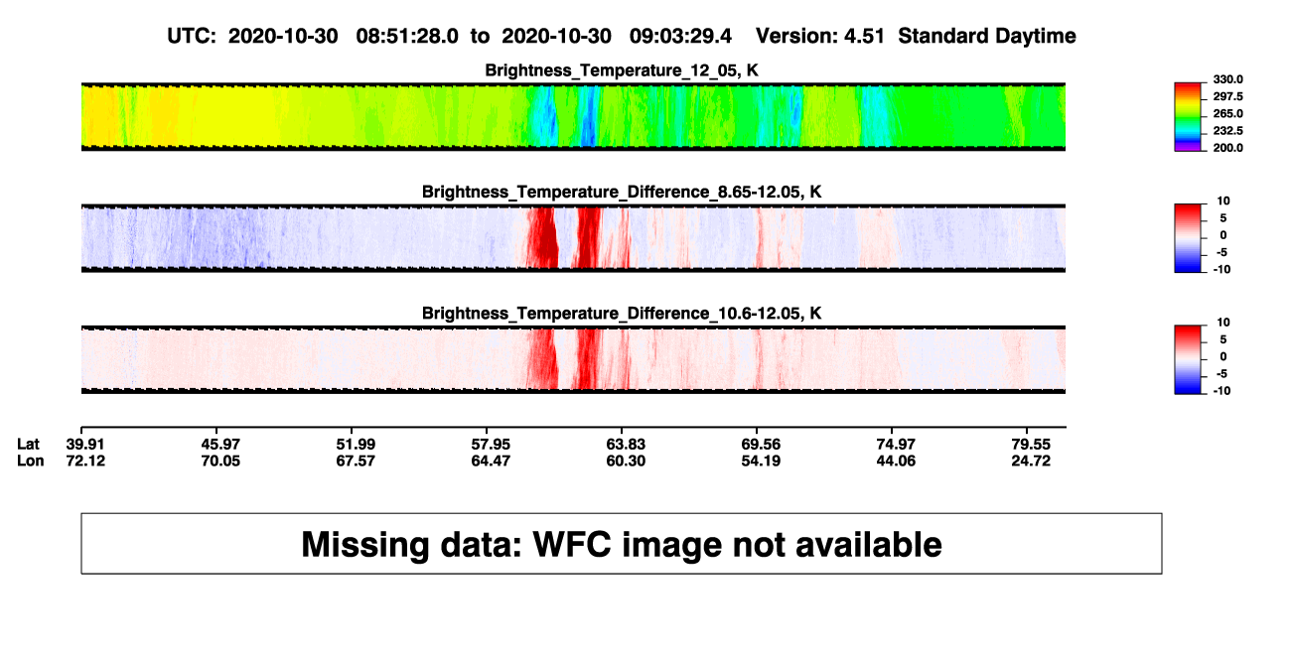Click latitude value 79.55

coord(1031,444)
